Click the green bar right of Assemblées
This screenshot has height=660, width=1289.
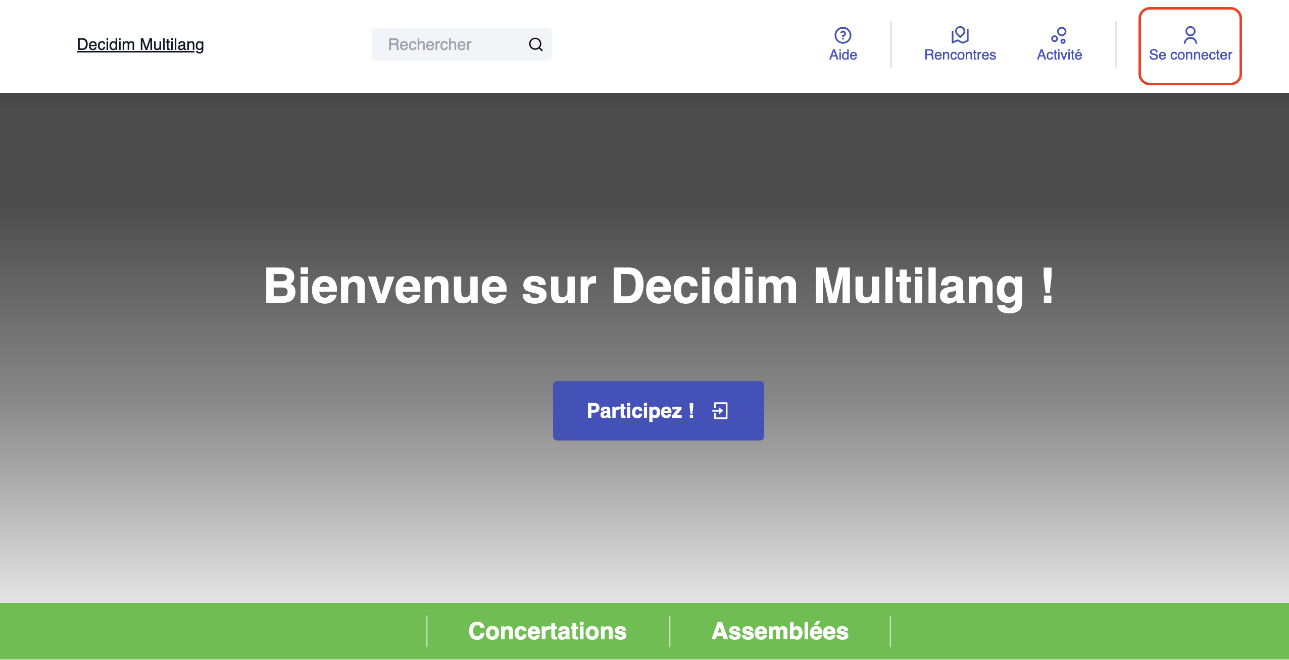(1086, 631)
